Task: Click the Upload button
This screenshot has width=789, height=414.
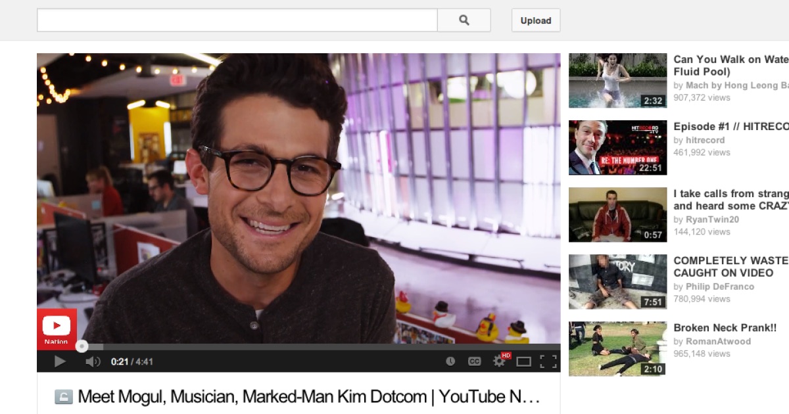Action: (536, 20)
